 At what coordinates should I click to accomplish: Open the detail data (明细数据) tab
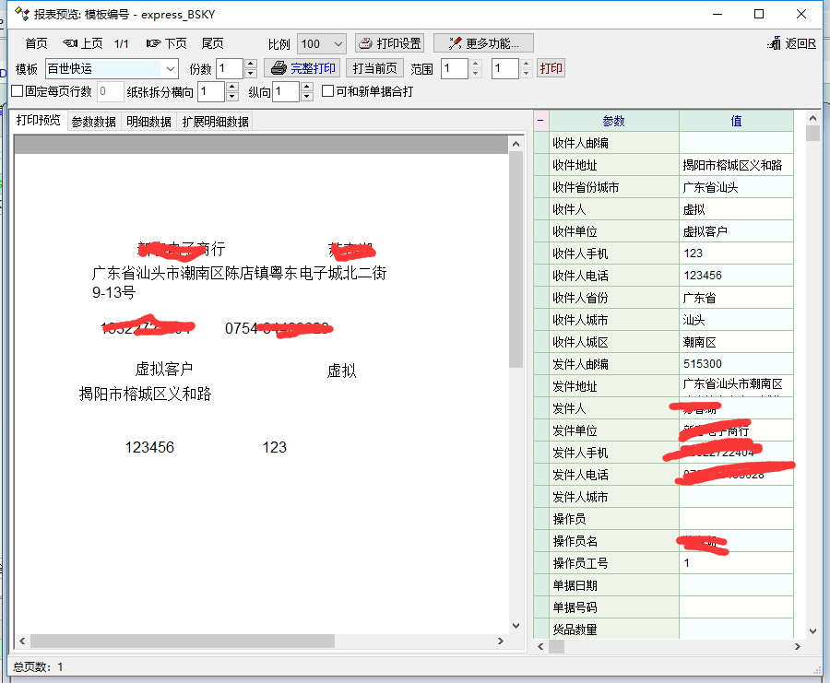[x=148, y=122]
